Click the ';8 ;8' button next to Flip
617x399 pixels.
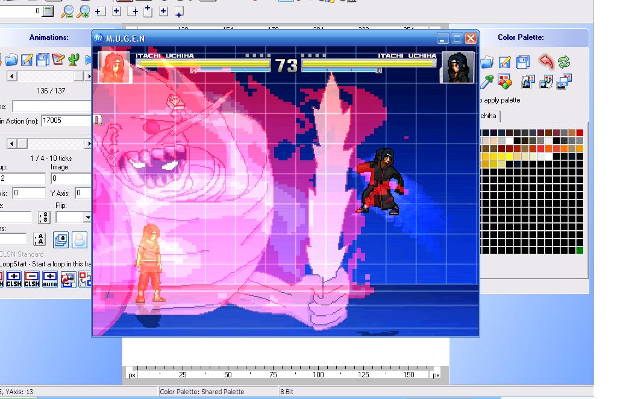click(x=44, y=217)
